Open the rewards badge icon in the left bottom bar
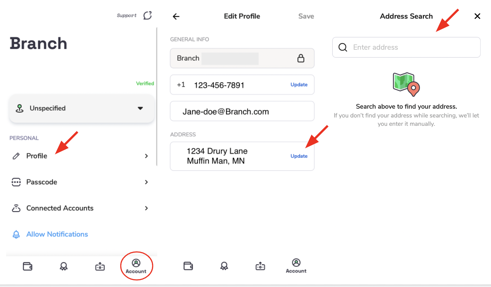Image resolution: width=491 pixels, height=287 pixels. (64, 267)
